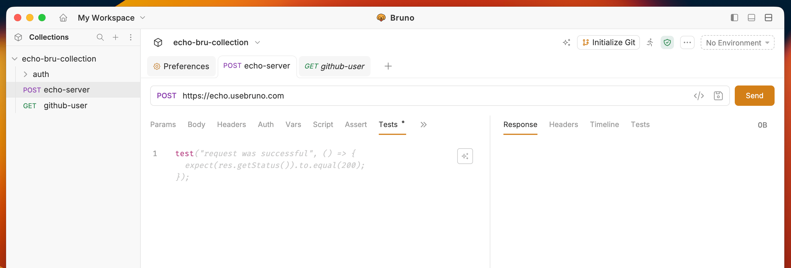Open the response Headers tab
The height and width of the screenshot is (268, 791).
coord(564,125)
